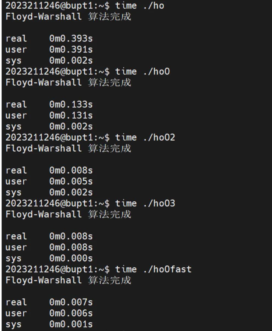Click the sys 0m0.001s timing value
The width and height of the screenshot is (272, 331).
click(x=71, y=324)
